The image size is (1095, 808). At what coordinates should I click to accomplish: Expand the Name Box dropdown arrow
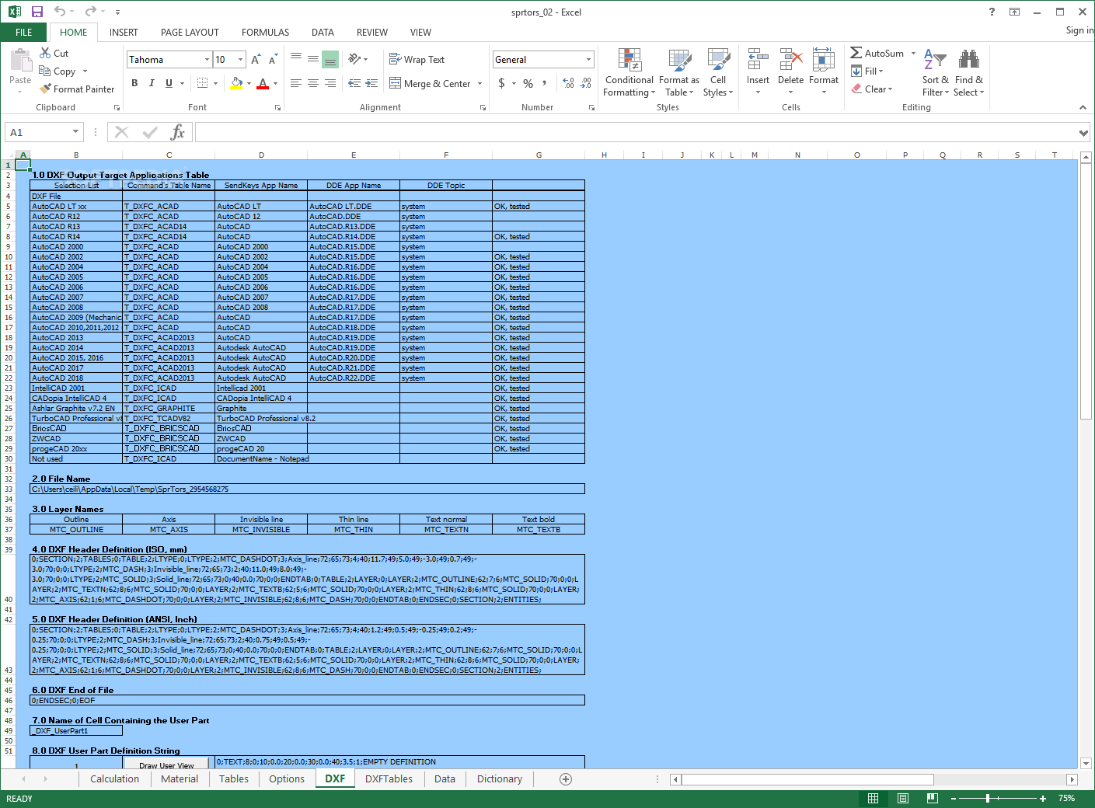point(75,132)
